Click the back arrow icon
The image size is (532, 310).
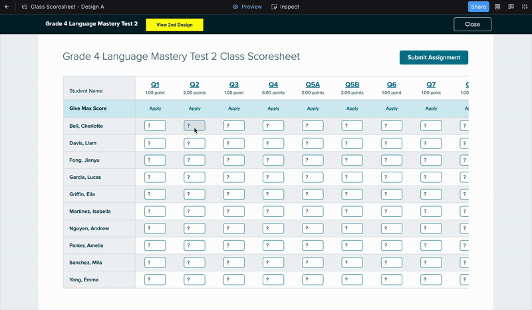[7, 7]
